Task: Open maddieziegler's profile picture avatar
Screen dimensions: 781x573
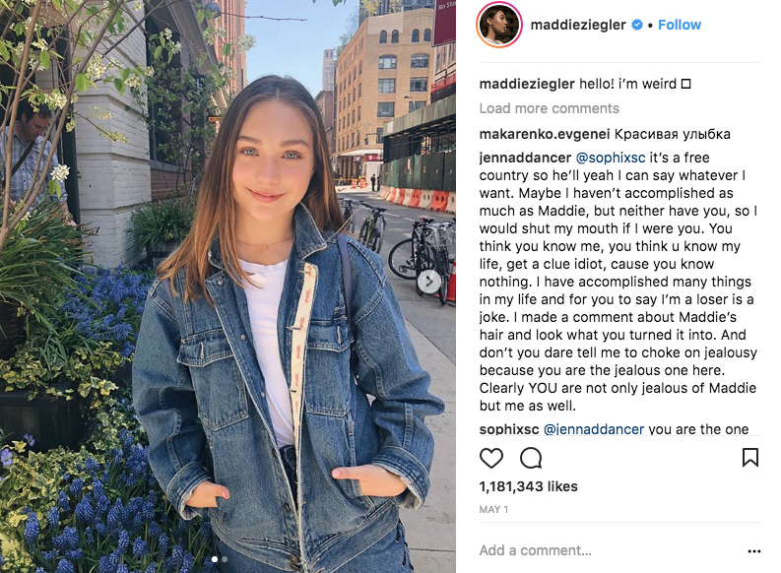Action: tap(499, 25)
